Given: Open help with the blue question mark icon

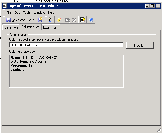Looking at the screenshot, I should click(91, 20).
